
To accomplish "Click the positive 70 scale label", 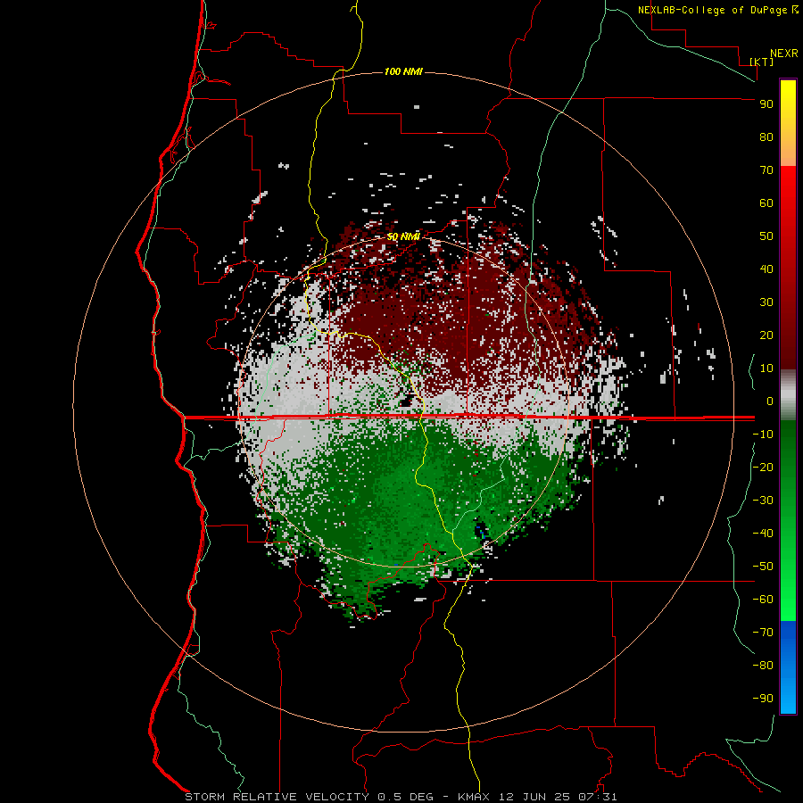I will 766,170.
